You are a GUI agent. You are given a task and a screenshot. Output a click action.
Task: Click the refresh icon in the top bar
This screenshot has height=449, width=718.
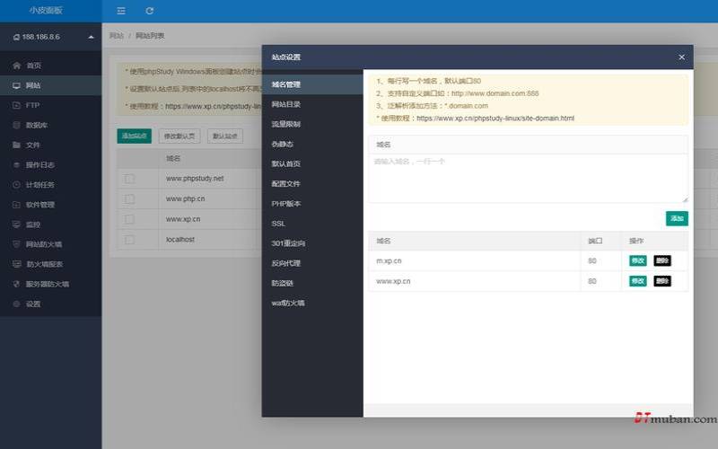149,11
